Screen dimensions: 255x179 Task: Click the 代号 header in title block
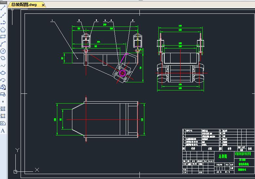(x=193, y=149)
